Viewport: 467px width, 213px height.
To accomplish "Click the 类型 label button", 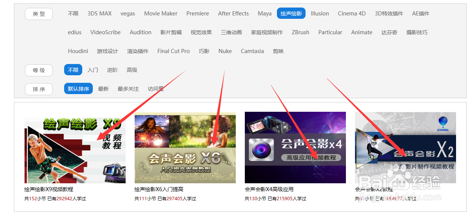I will pos(39,14).
